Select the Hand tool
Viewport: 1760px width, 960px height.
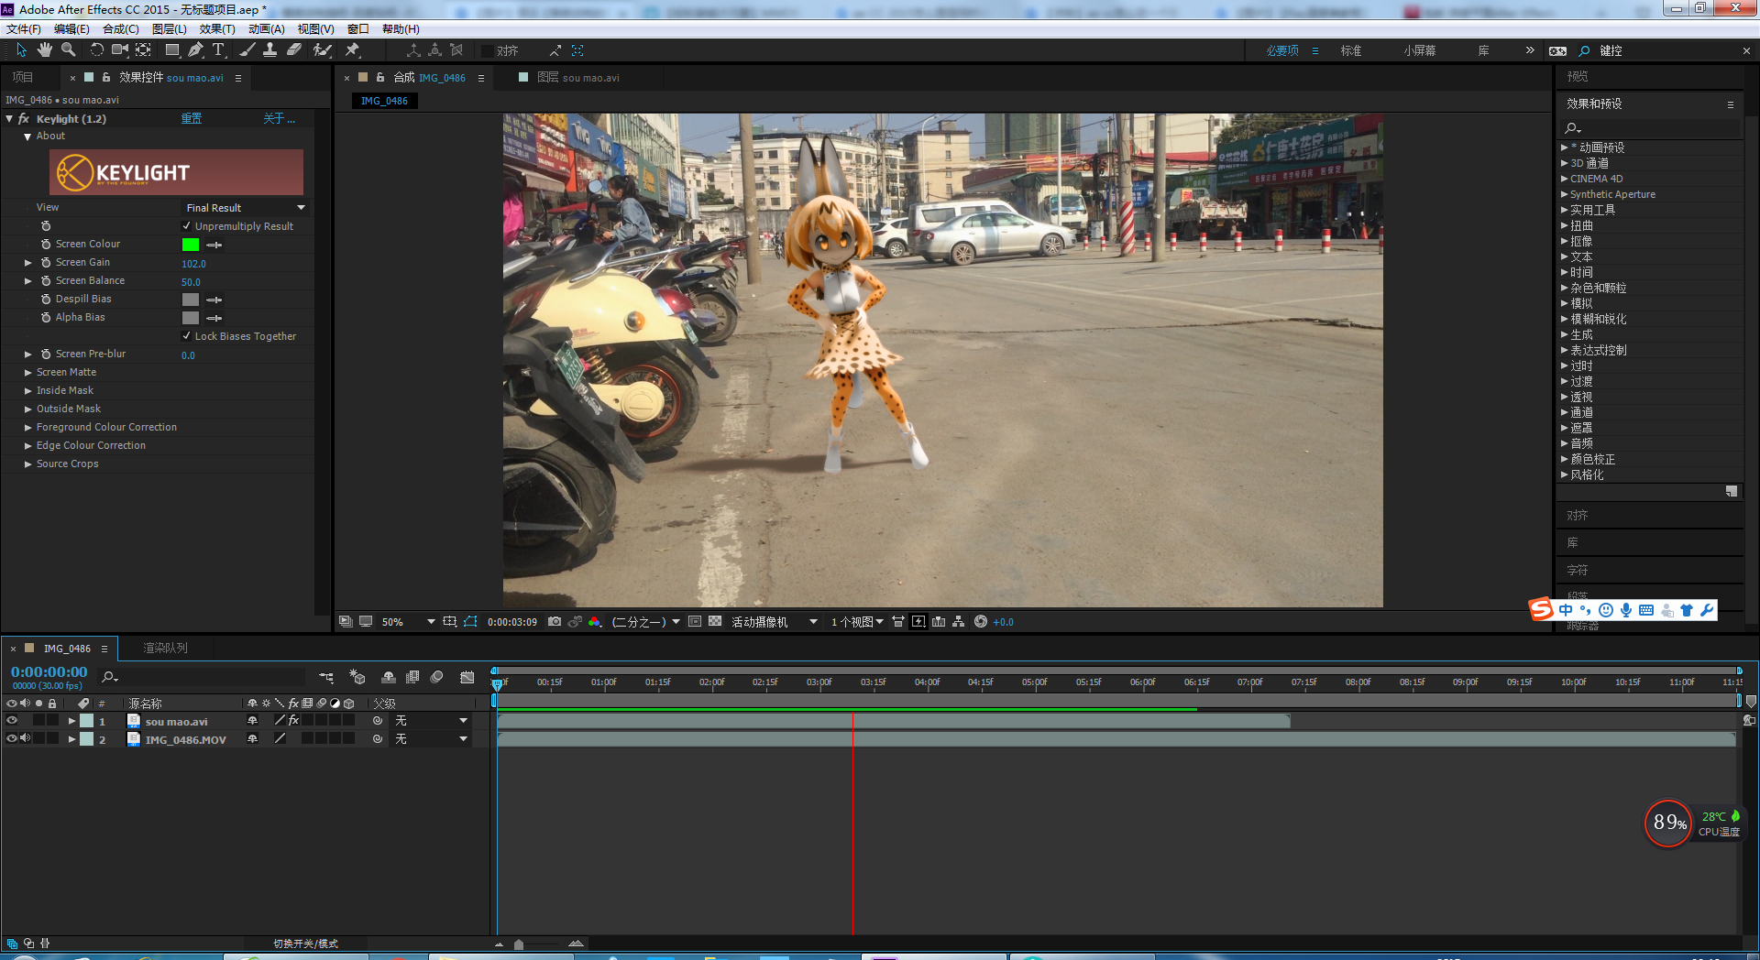point(44,50)
